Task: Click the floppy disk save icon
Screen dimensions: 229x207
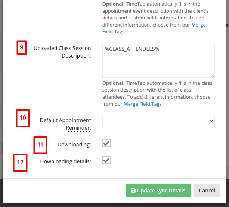Action: pyautogui.click(x=133, y=191)
